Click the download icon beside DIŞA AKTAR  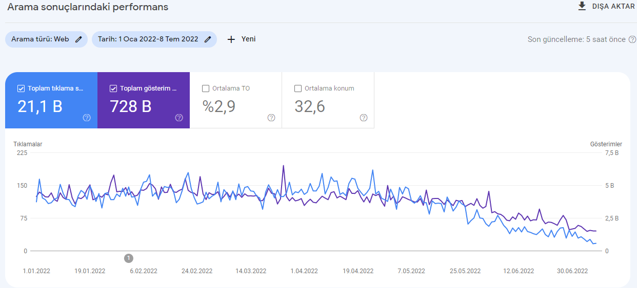[582, 6]
